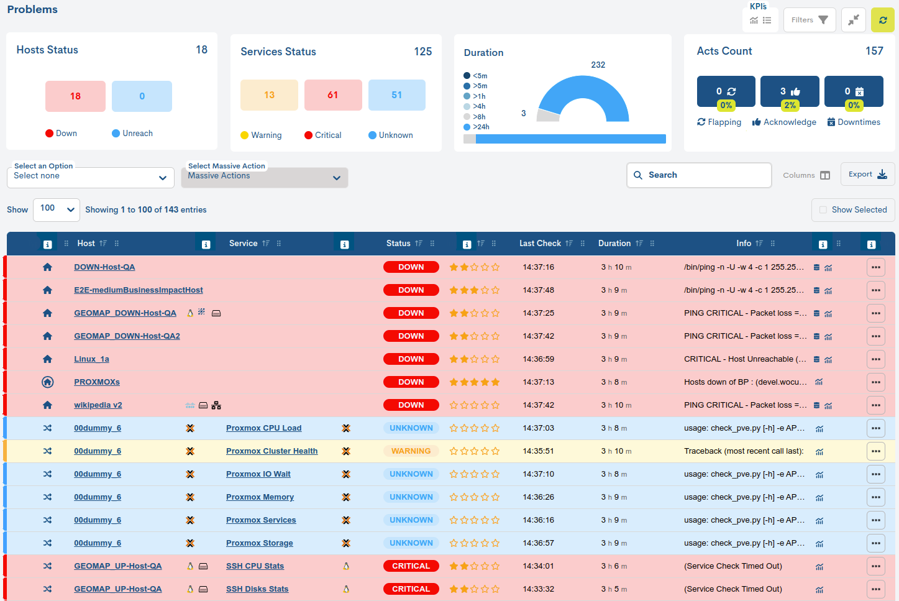Enable the Show Selected checkbox
Image resolution: width=899 pixels, height=601 pixels.
823,210
